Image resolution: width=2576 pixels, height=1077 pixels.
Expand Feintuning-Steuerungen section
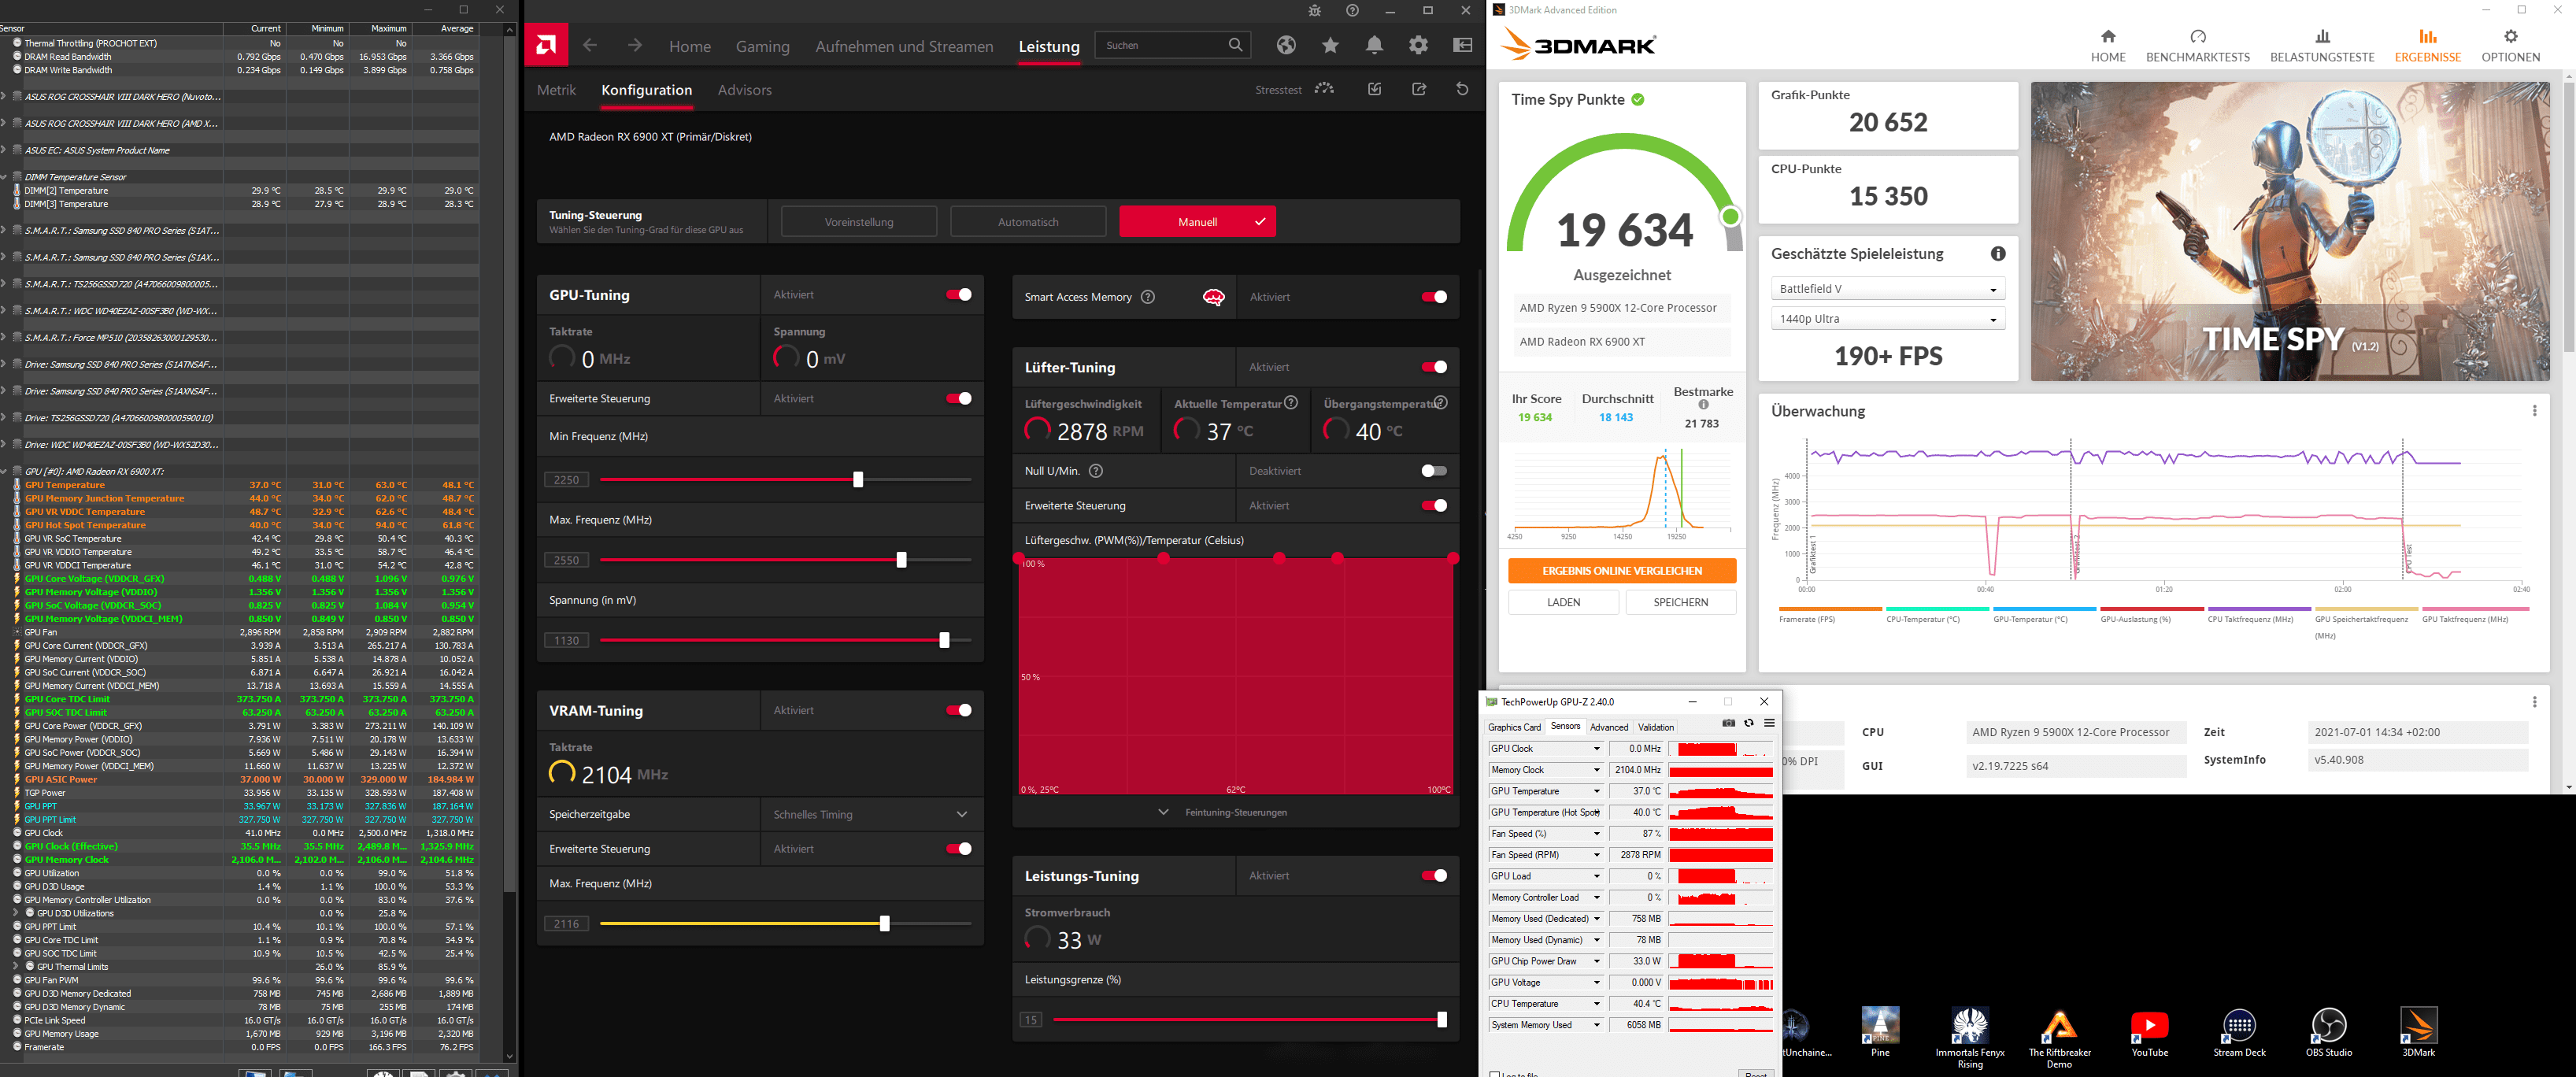[1223, 813]
